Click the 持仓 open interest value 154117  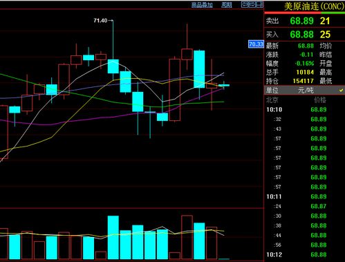[x=303, y=81]
